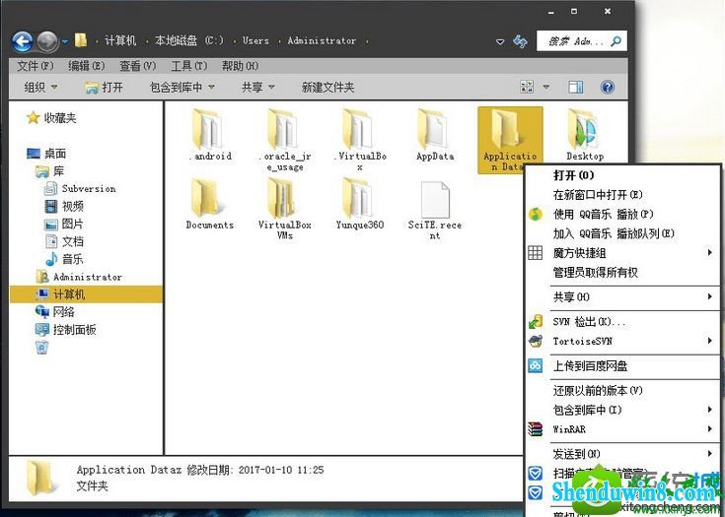Expand 共享(H) context submenu
The width and height of the screenshot is (725, 517).
tap(622, 296)
